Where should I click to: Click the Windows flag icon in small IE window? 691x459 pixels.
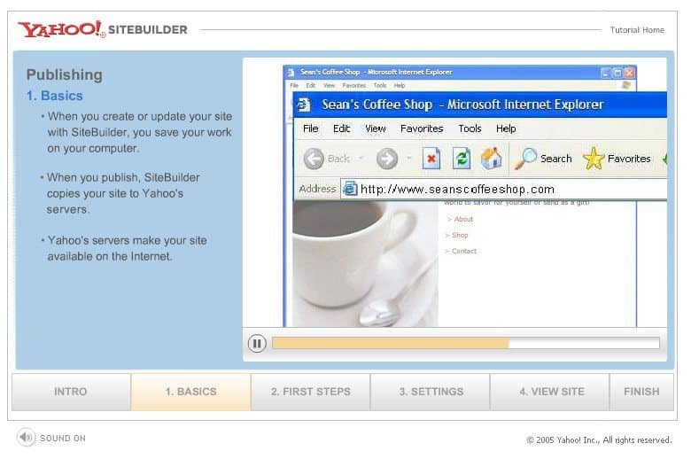tap(626, 85)
